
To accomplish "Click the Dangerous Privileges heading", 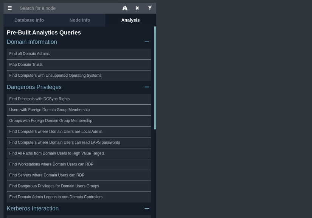I will 34,87.
